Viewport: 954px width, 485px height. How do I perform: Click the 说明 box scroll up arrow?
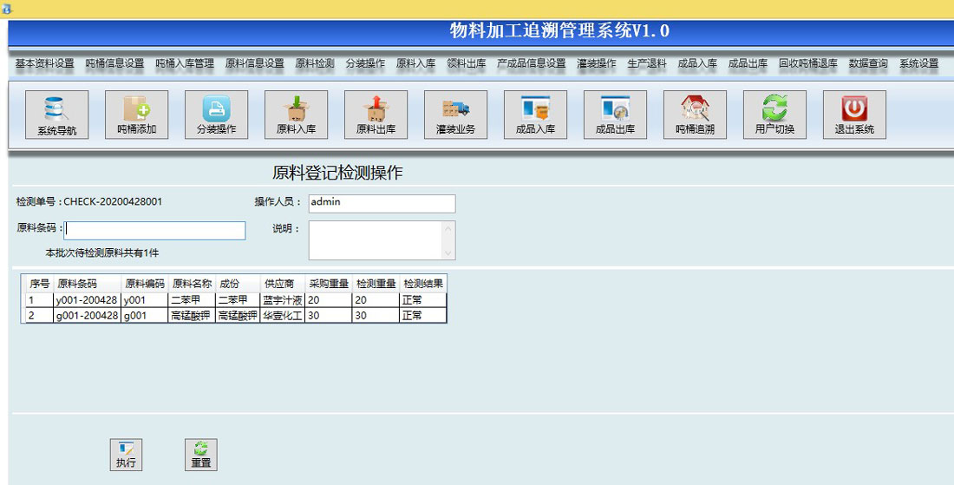coord(449,227)
